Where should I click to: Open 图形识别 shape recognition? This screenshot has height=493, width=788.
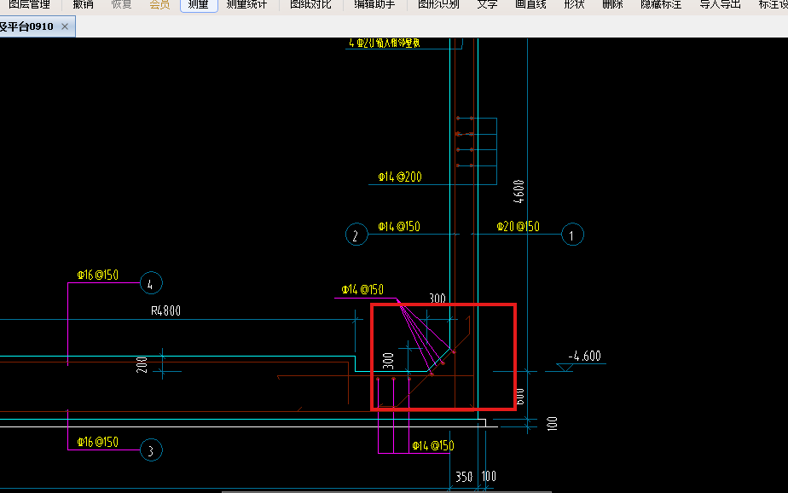pyautogui.click(x=438, y=5)
